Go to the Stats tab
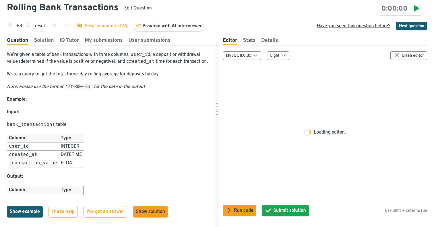Viewport: 434px width, 227px height. [249, 40]
